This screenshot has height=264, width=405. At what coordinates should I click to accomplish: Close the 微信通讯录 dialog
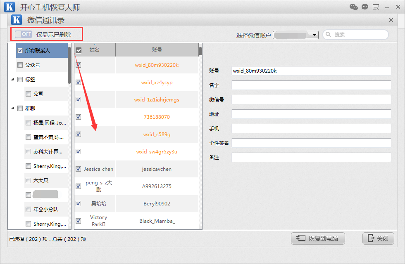coord(391,20)
